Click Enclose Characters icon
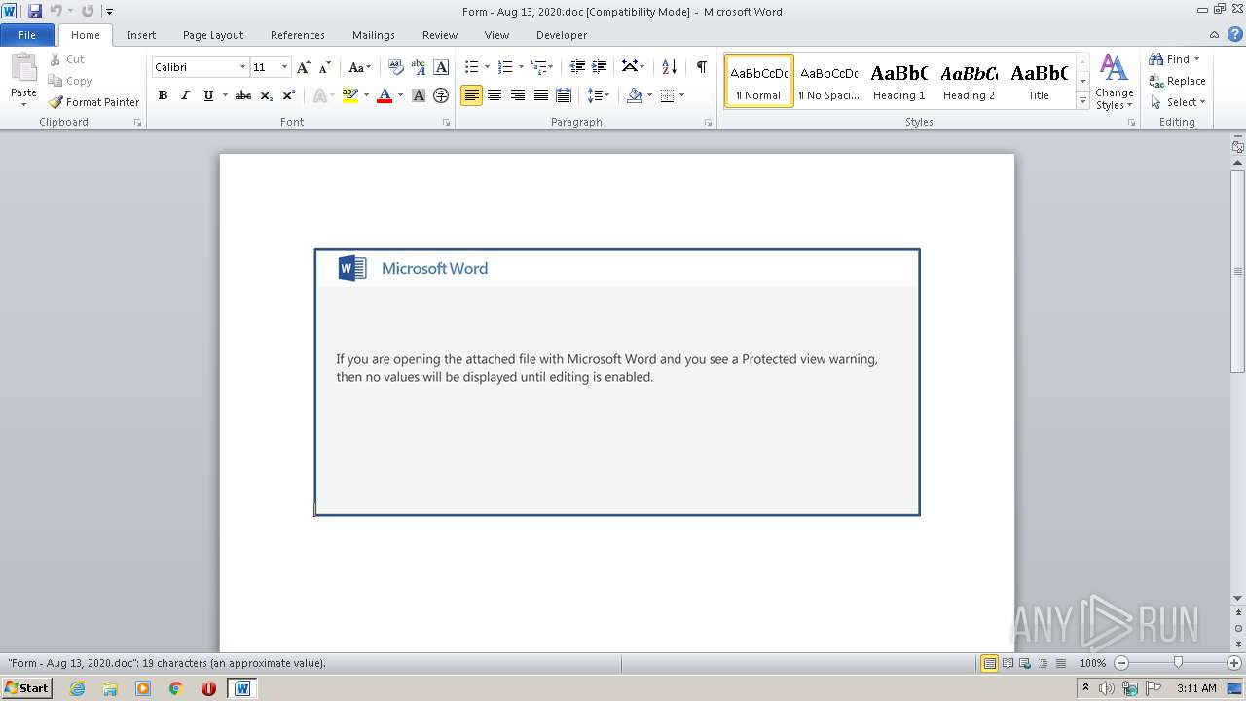The height and width of the screenshot is (701, 1246). coord(441,95)
